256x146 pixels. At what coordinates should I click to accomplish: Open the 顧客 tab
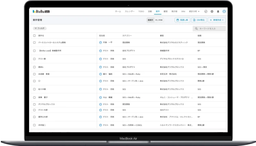point(165,12)
